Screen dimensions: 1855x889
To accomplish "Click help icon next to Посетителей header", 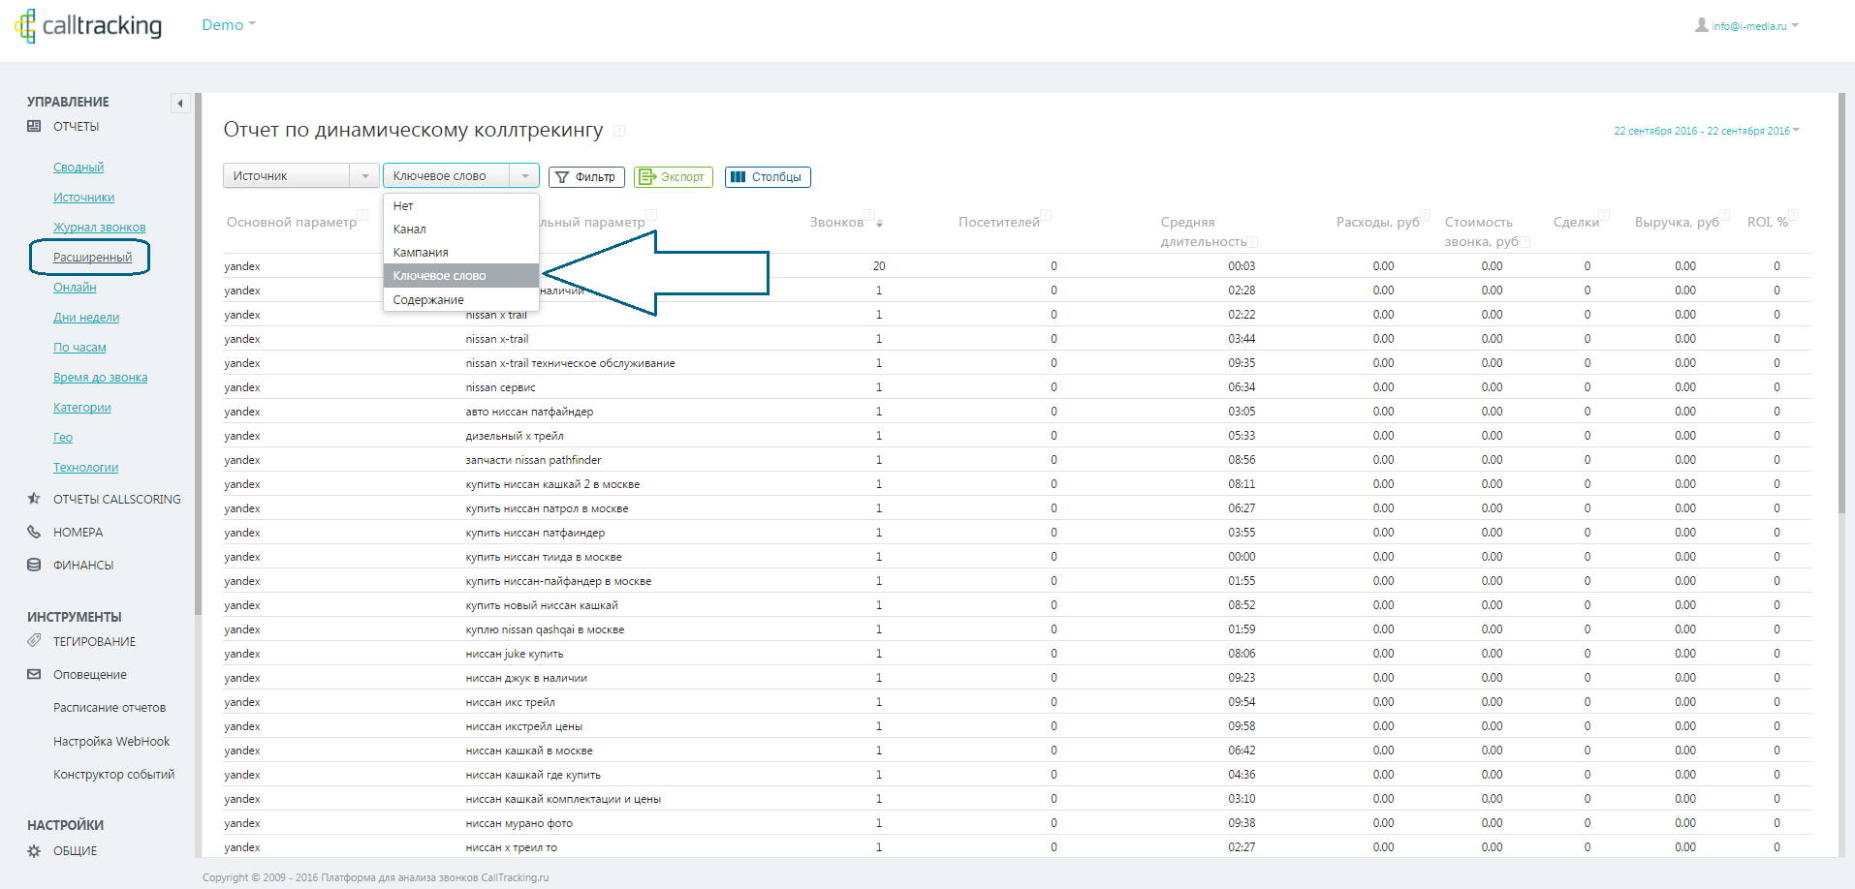I will (x=1046, y=215).
